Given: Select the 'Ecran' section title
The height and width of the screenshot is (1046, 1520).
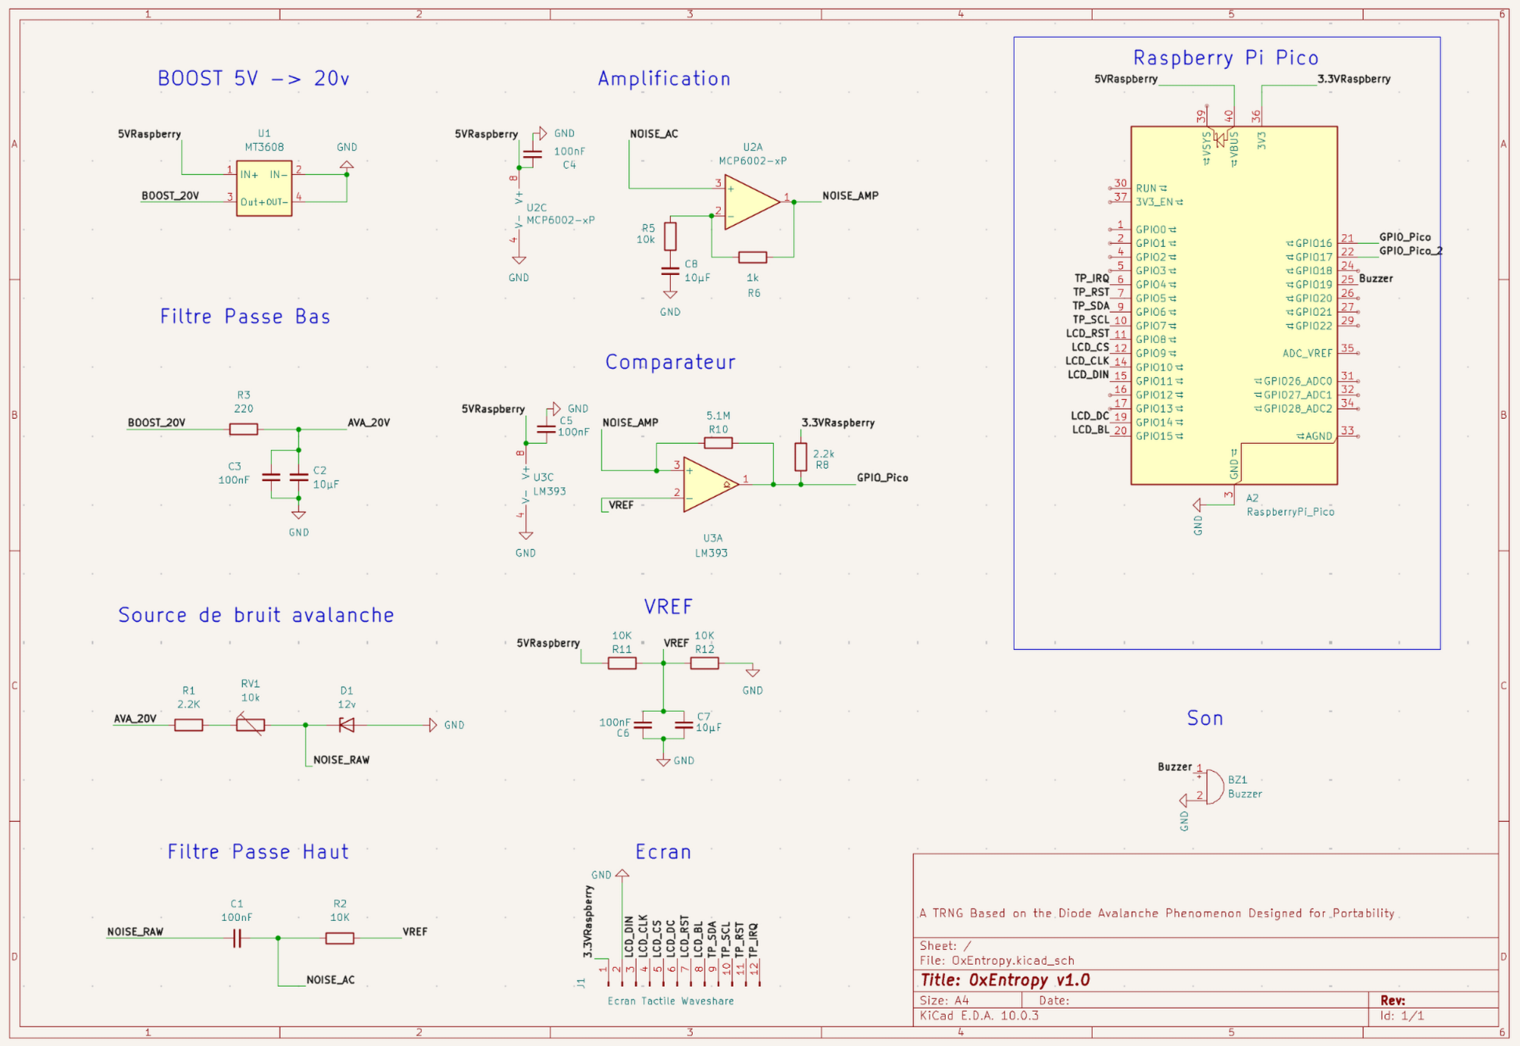Looking at the screenshot, I should [663, 851].
